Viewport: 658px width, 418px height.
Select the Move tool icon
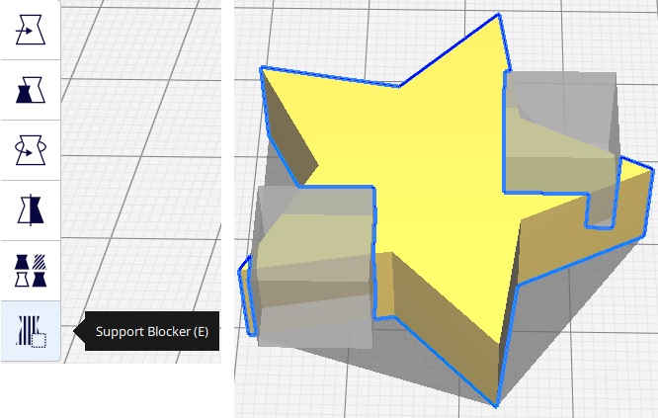[x=31, y=30]
